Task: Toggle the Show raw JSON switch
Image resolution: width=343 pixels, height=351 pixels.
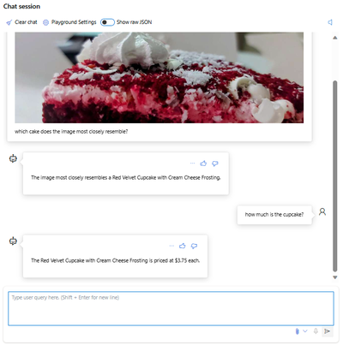Action: (107, 22)
